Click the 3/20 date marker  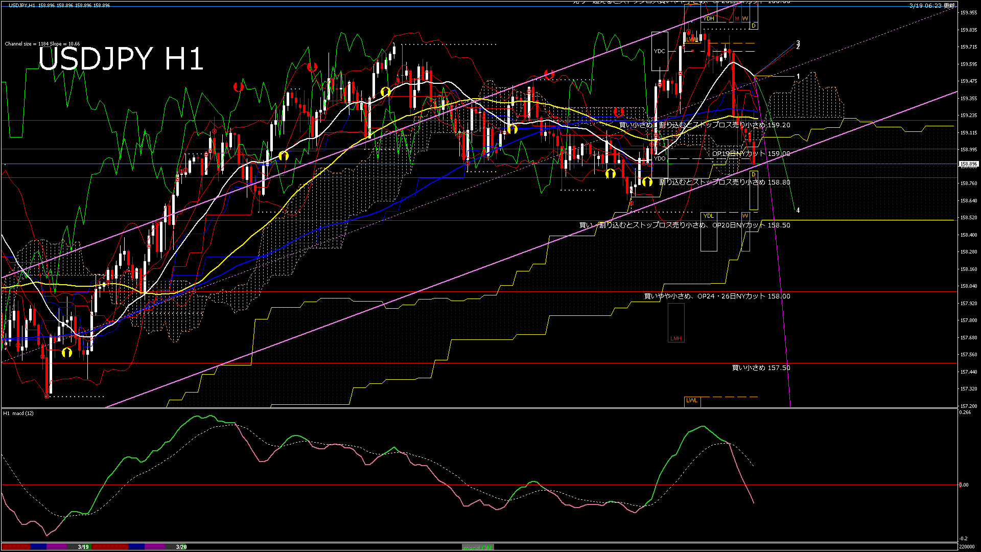[x=181, y=547]
